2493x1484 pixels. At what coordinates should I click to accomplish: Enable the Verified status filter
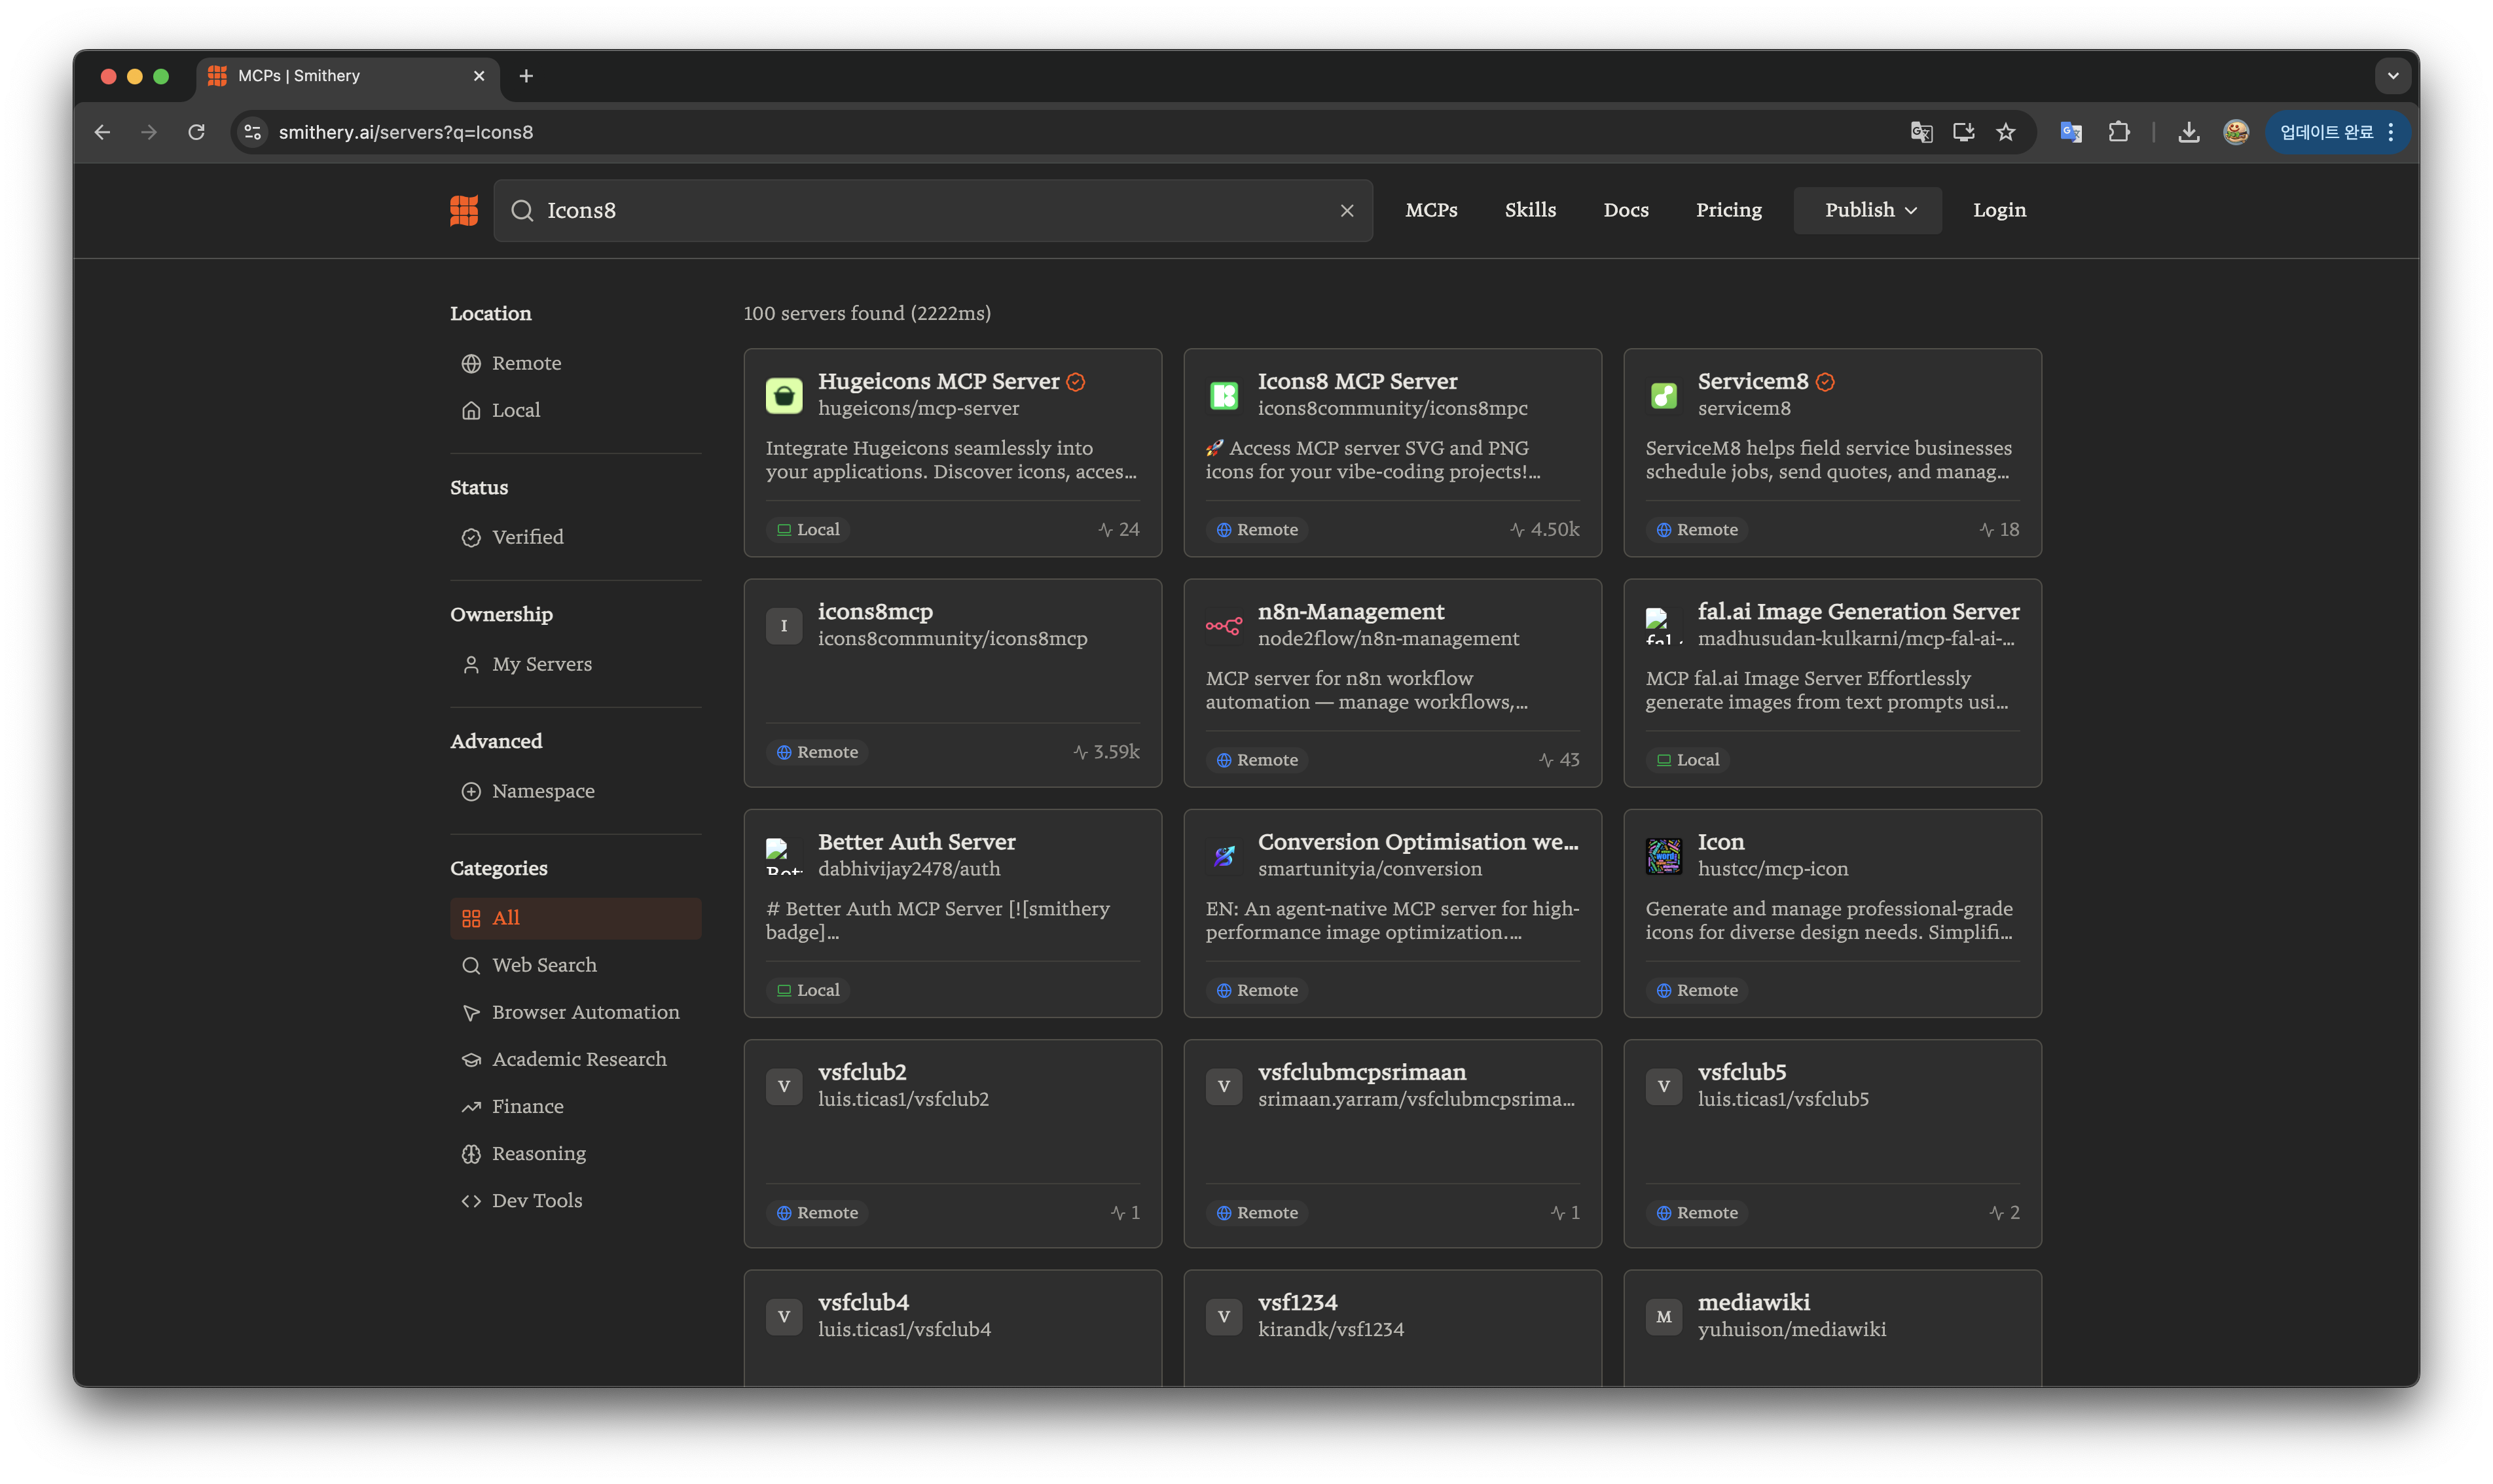coord(526,537)
